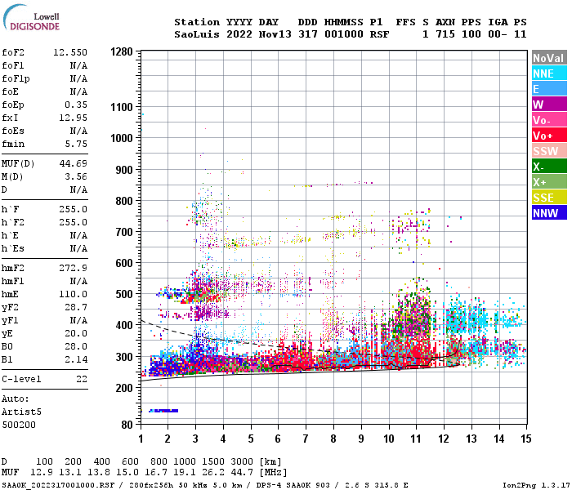Click the 80 km y-axis label
The image size is (572, 490).
pyautogui.click(x=127, y=425)
